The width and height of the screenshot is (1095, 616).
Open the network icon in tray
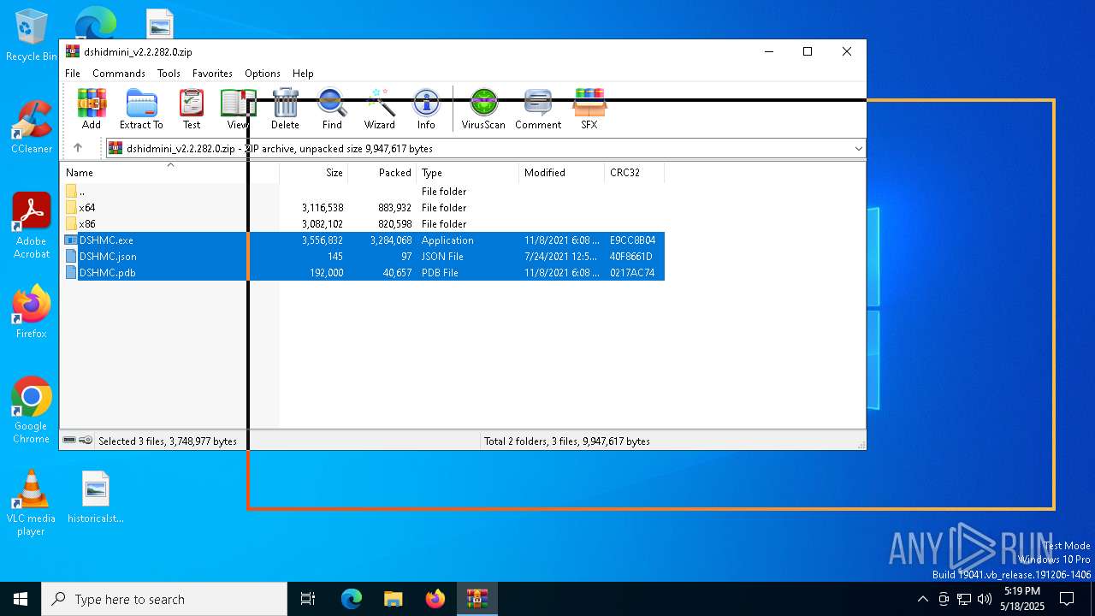[964, 599]
